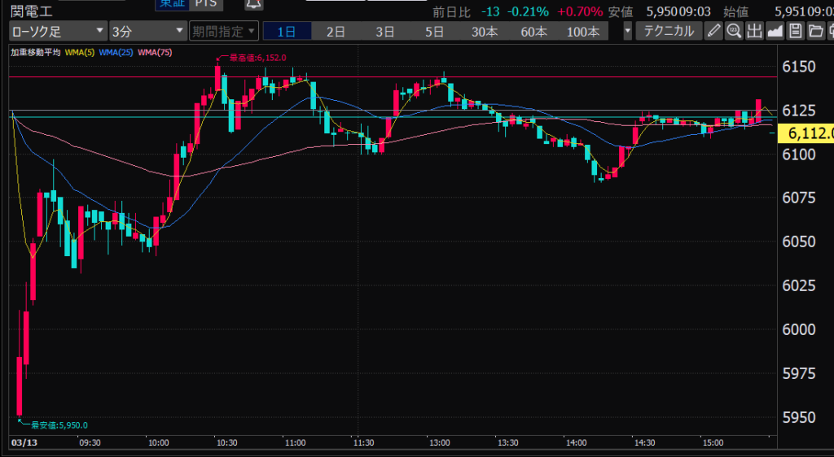The height and width of the screenshot is (457, 834).
Task: Click the 出 output icon
Action: pos(753,32)
